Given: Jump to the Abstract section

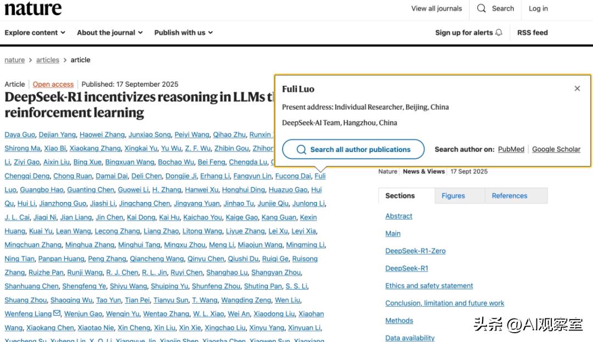Looking at the screenshot, I should [399, 216].
